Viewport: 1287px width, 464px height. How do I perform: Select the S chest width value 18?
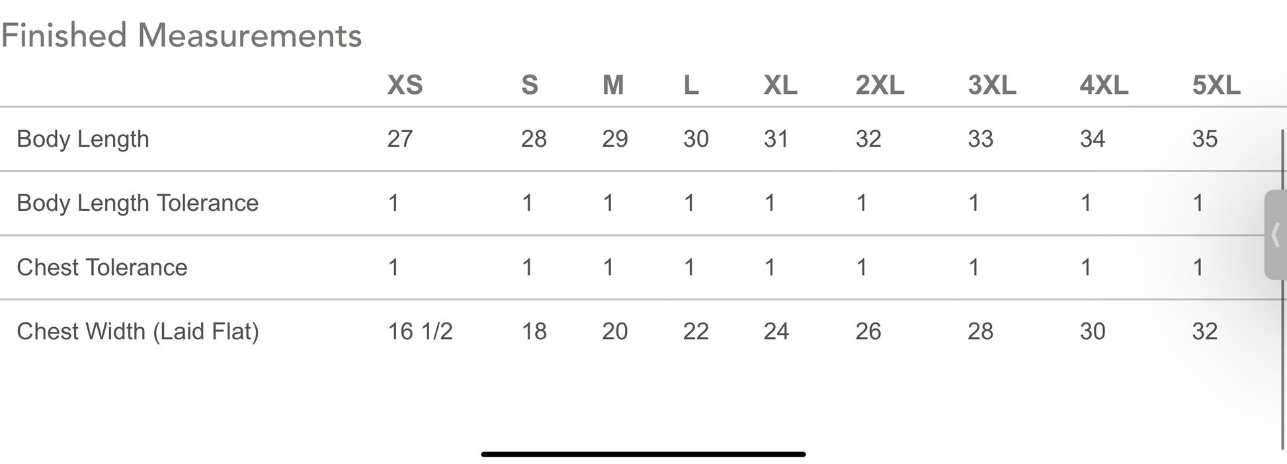pos(534,331)
